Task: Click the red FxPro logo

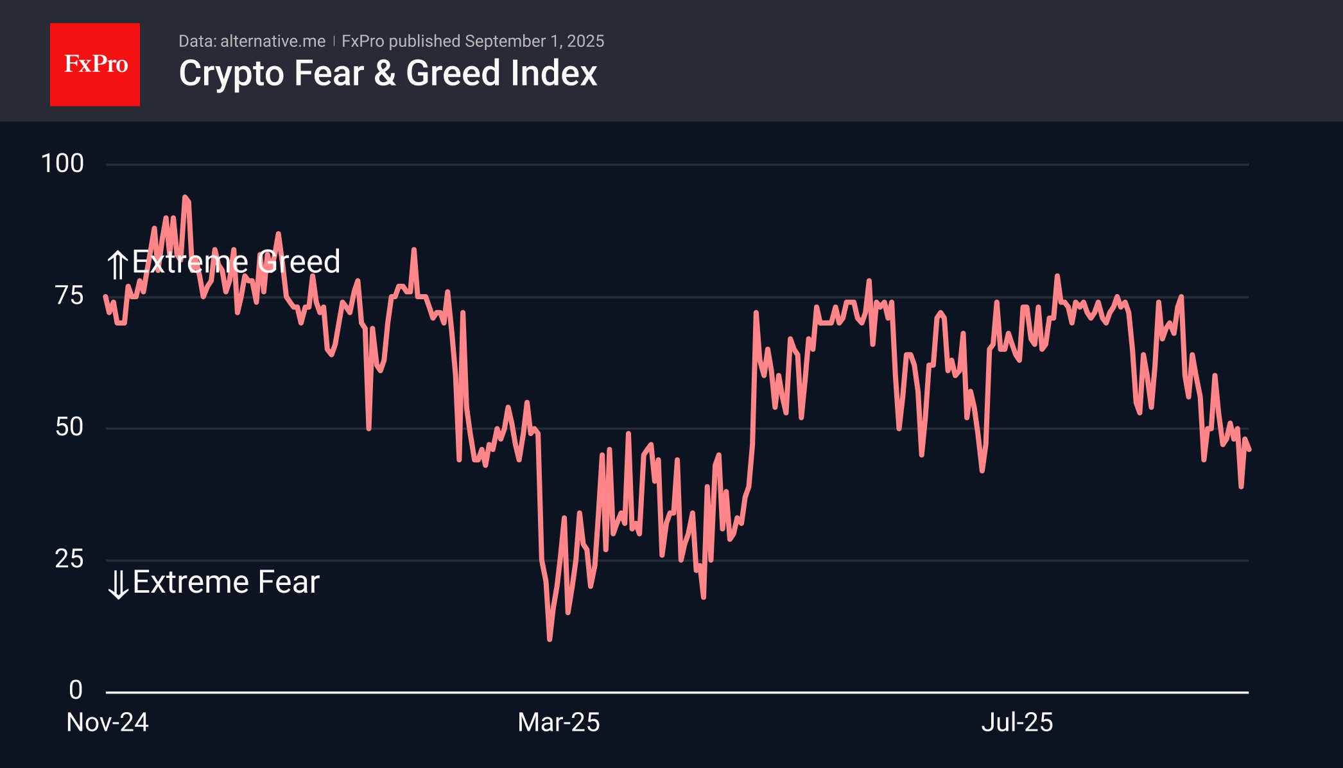Action: 95,65
